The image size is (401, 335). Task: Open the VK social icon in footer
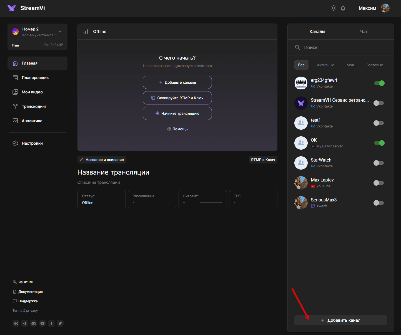tap(16, 323)
